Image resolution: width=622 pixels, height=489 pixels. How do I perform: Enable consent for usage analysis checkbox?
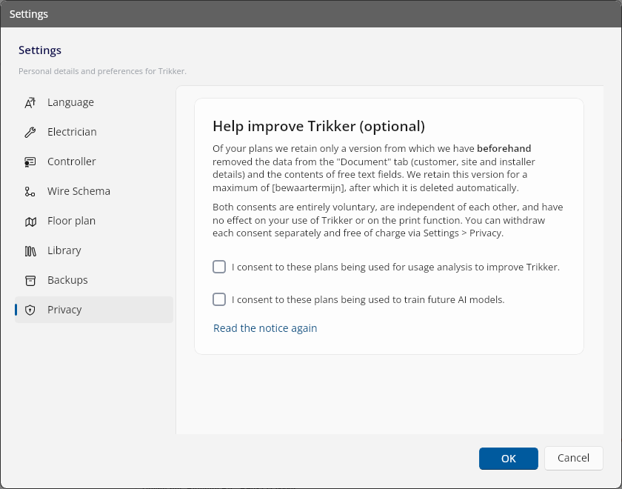219,267
